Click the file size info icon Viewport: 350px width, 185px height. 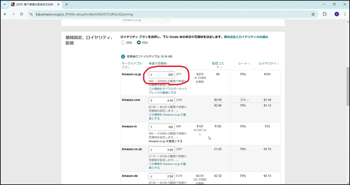(123, 56)
